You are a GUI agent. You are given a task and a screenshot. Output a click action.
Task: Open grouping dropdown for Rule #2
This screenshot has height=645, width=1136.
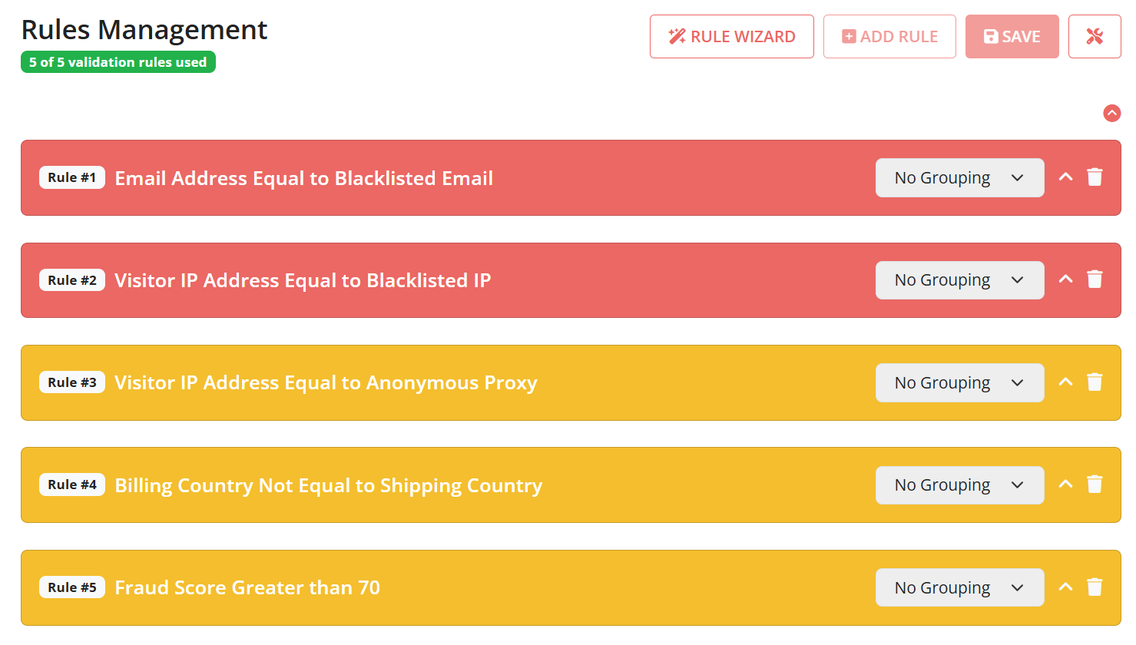pyautogui.click(x=959, y=280)
